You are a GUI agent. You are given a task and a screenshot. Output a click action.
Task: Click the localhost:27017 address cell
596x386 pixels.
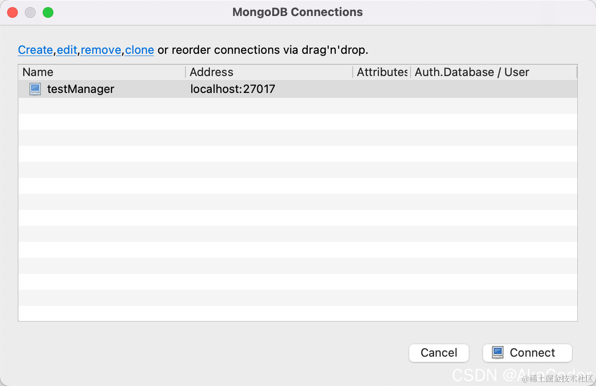[233, 89]
